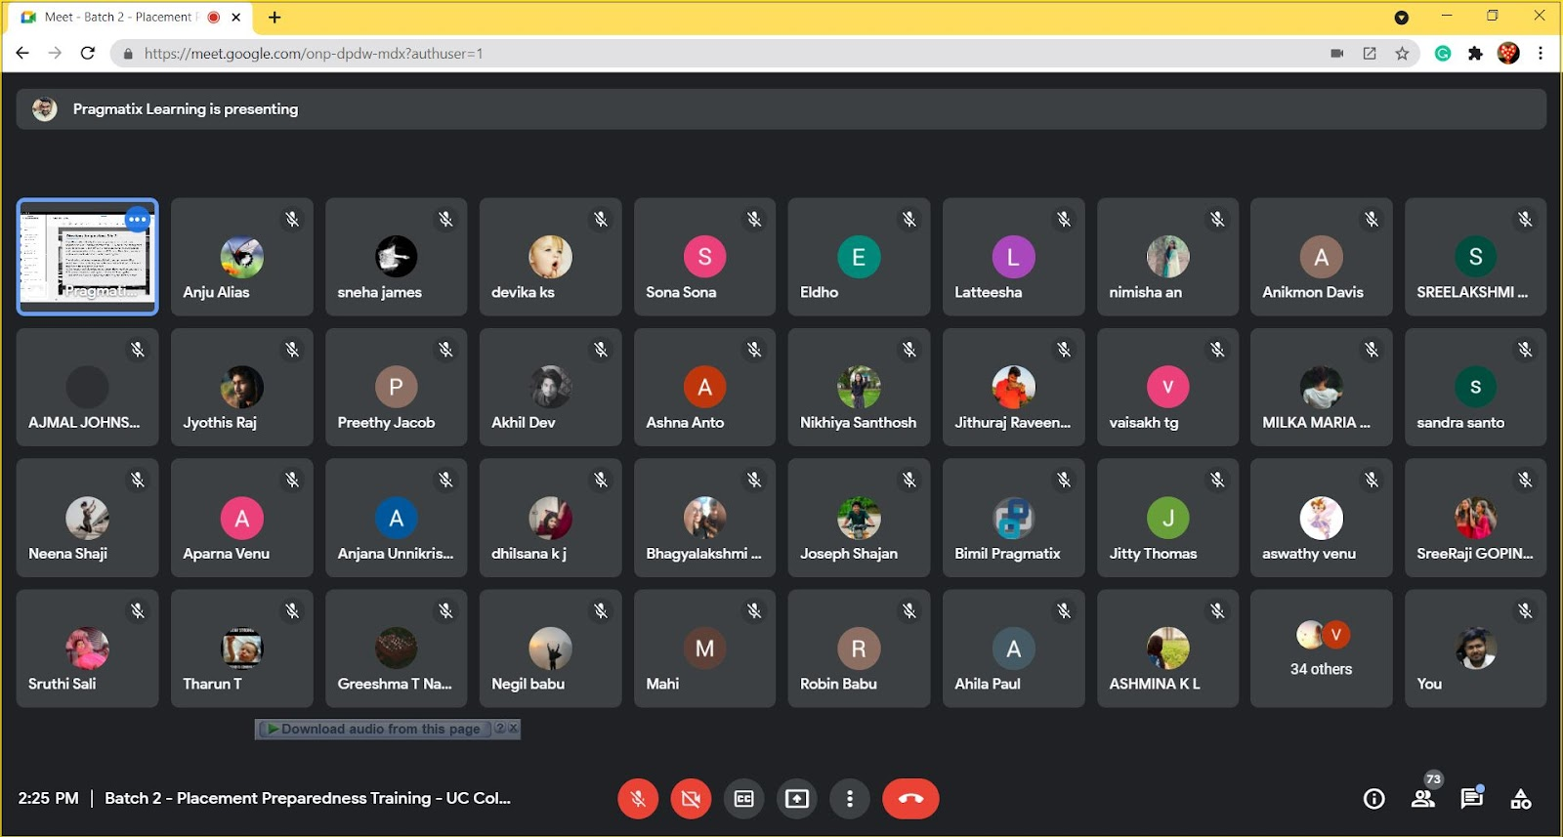
Task: Click the browser Forward arrow
Action: pos(55,53)
